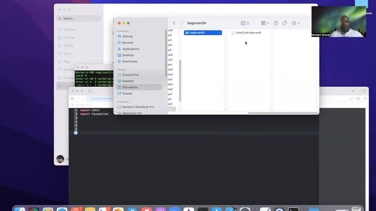Image resolution: width=376 pixels, height=211 pixels.
Task: Open the Terminal icon in the Dock
Action: click(x=294, y=209)
